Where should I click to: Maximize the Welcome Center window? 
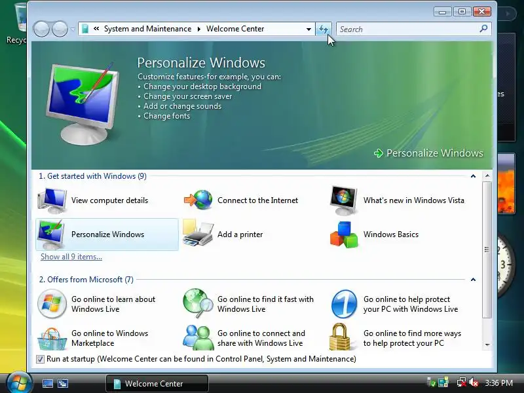tap(462, 12)
